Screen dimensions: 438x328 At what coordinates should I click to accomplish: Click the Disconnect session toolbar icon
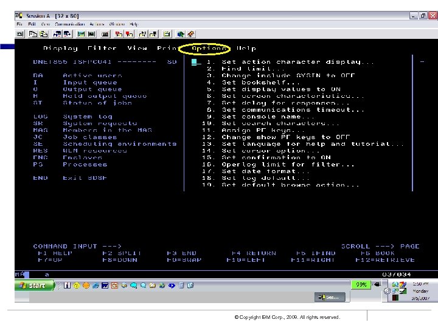[153, 34]
